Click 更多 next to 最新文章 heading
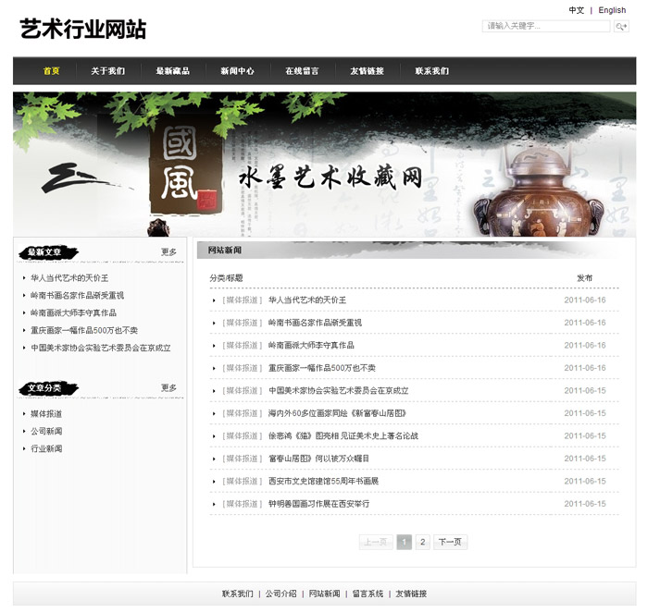648x612 pixels. coord(168,251)
